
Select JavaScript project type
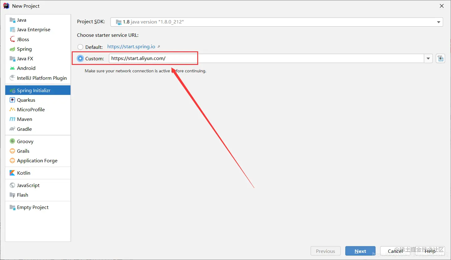point(38,185)
